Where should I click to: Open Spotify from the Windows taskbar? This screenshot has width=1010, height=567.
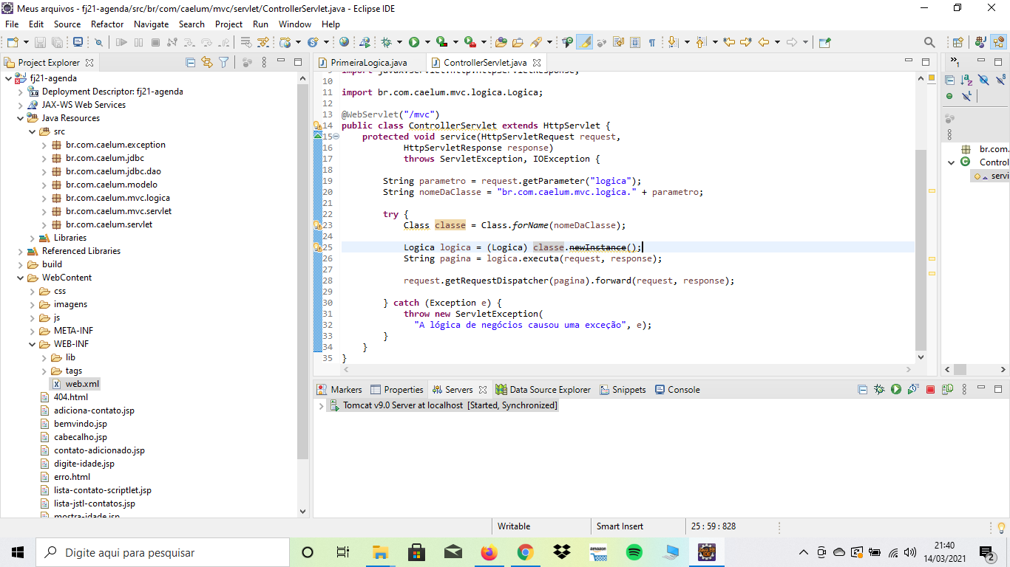pos(634,552)
